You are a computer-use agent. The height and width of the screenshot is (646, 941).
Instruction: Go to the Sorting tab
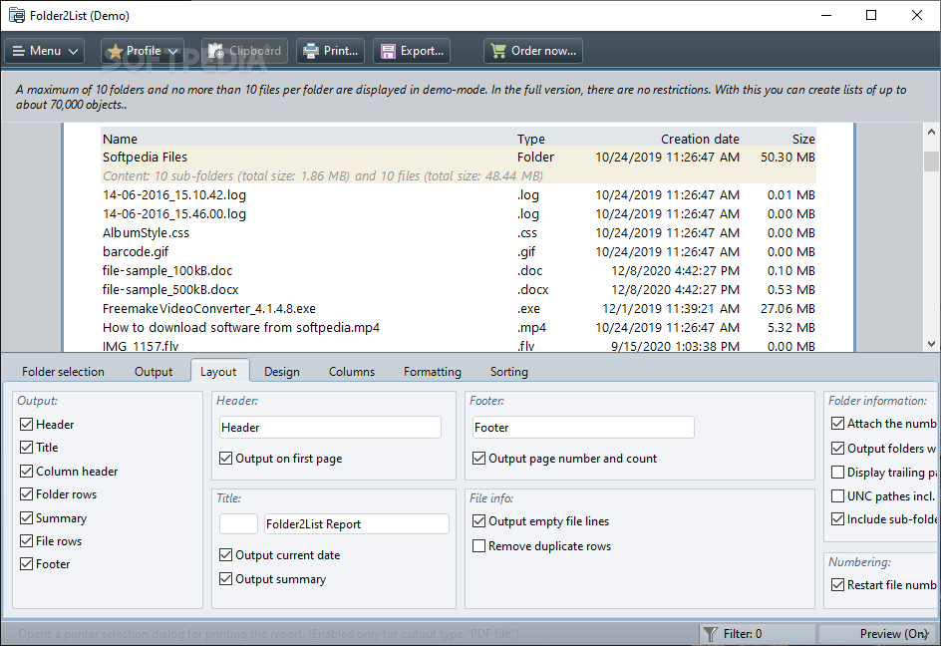point(509,372)
